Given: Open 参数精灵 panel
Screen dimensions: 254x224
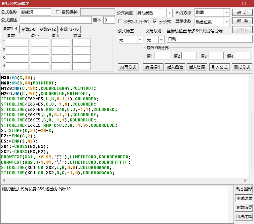Looking at the screenshot, I should [244, 208].
